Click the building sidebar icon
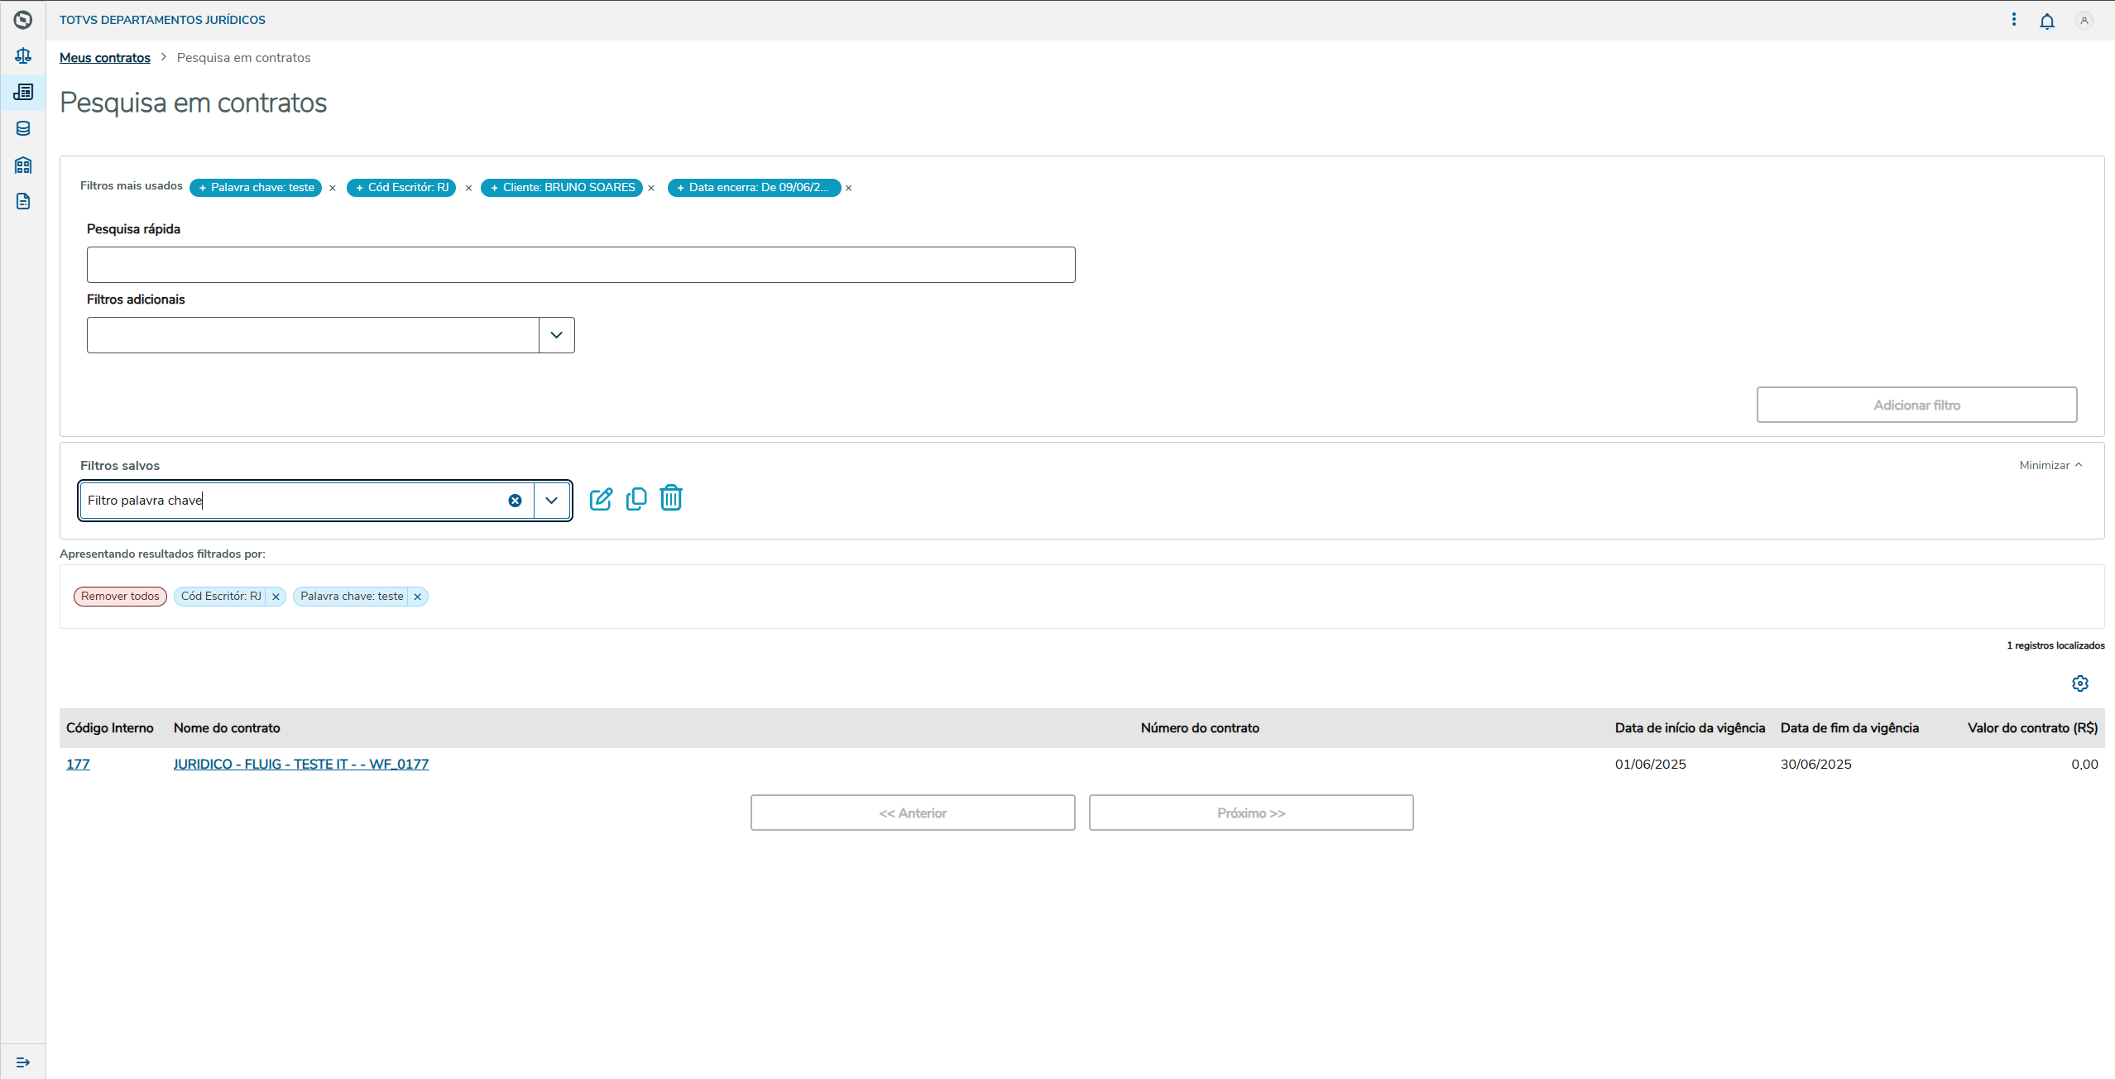The width and height of the screenshot is (2115, 1079). click(x=23, y=165)
